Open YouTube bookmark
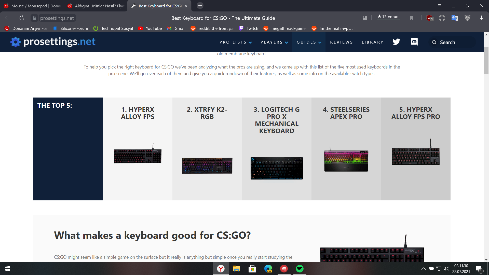Viewport: 489px width, 275px height. click(x=150, y=28)
